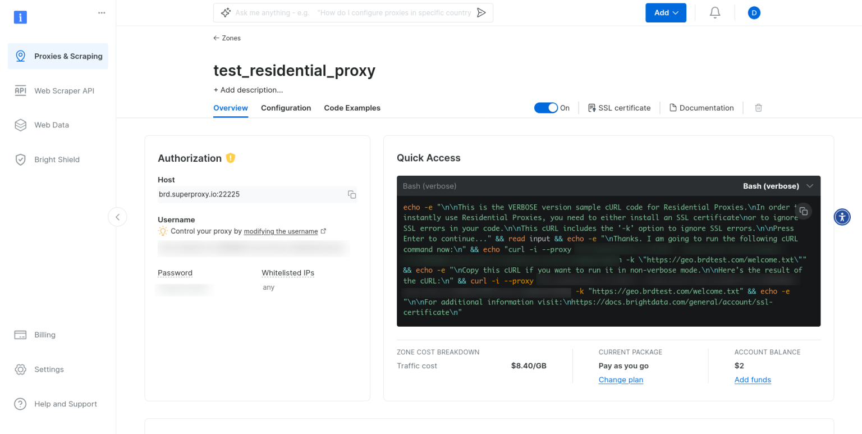Open the modifying the username link
The height and width of the screenshot is (434, 862).
point(281,231)
